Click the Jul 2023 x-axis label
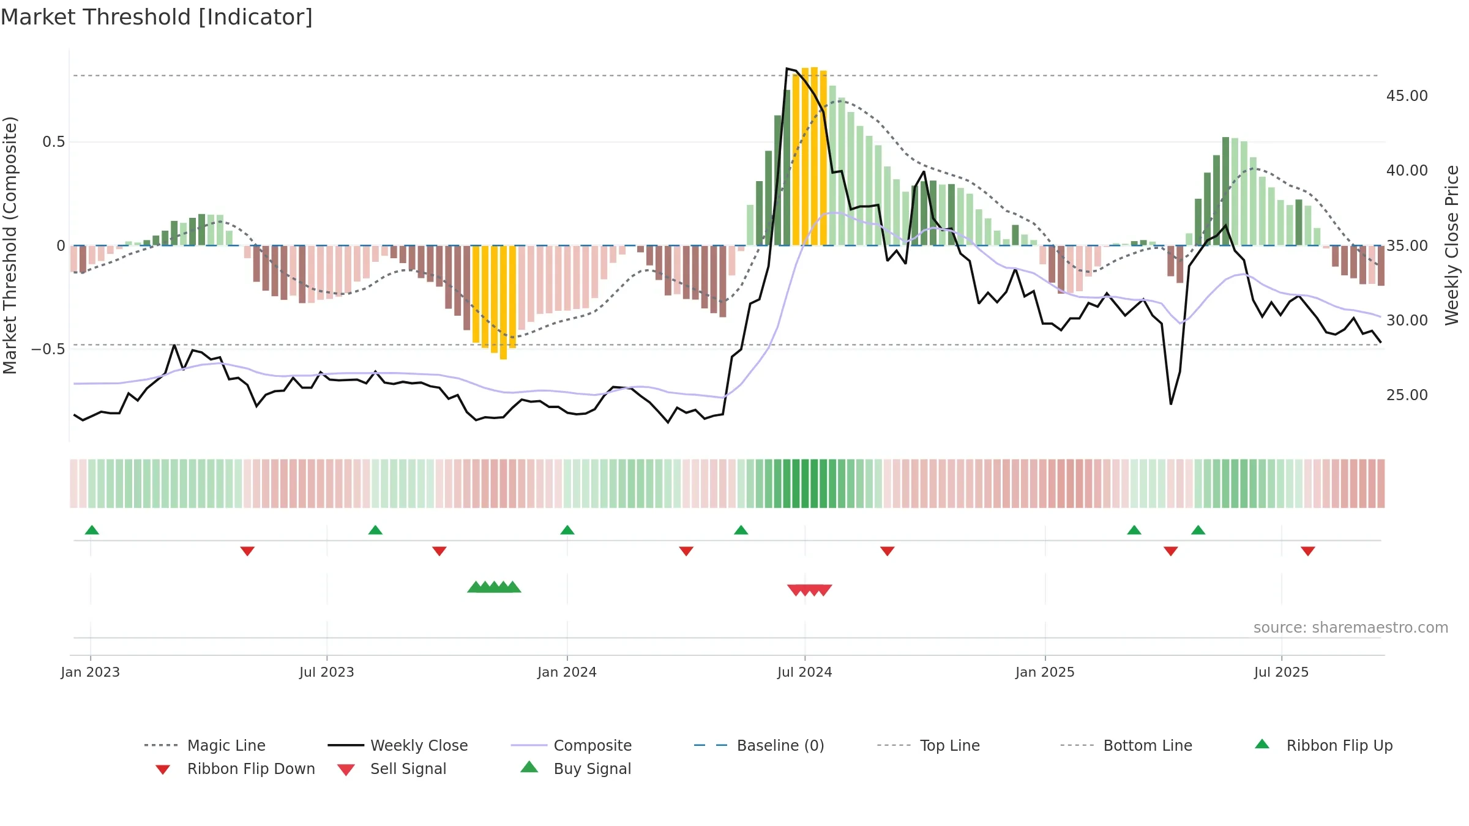Screen dimensions: 1469x826 [x=327, y=672]
